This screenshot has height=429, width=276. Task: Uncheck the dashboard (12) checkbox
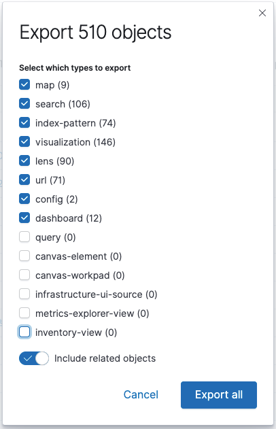[x=24, y=218]
